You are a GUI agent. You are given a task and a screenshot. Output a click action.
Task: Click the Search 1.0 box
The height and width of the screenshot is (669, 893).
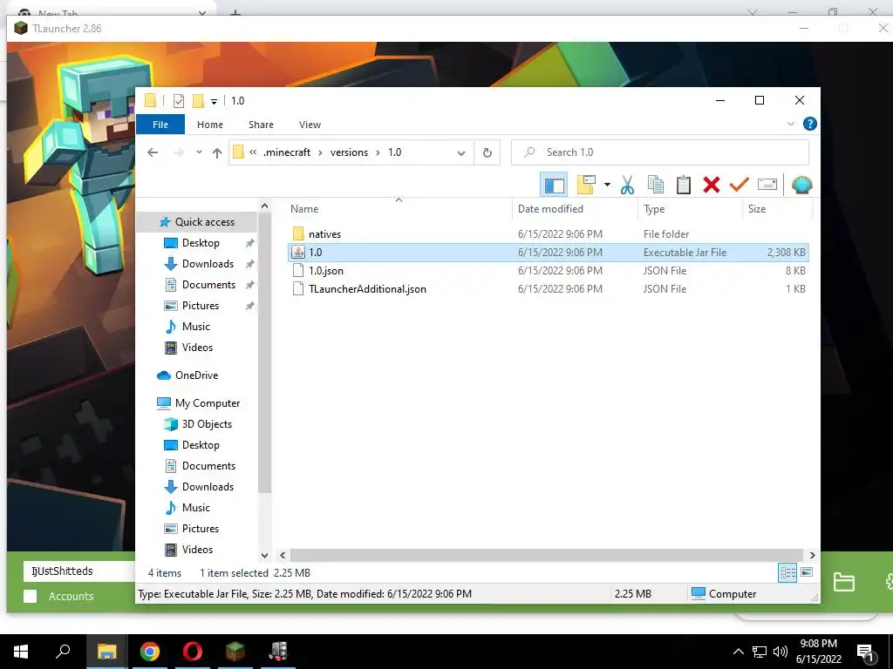(660, 152)
